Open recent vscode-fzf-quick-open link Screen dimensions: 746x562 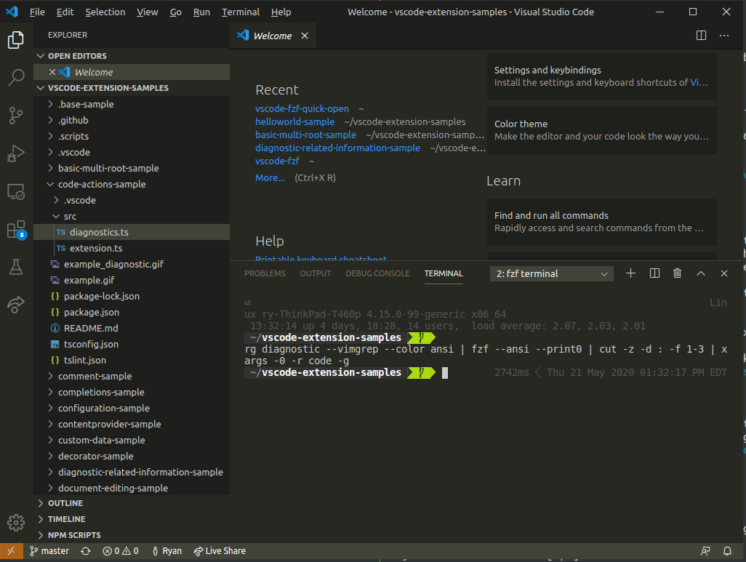point(302,109)
